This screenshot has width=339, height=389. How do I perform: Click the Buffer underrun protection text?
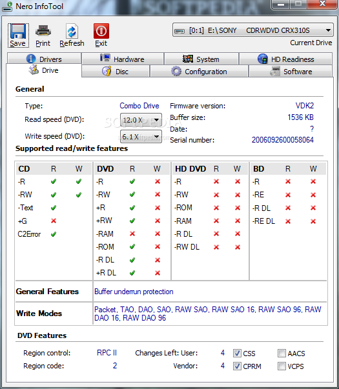click(134, 292)
